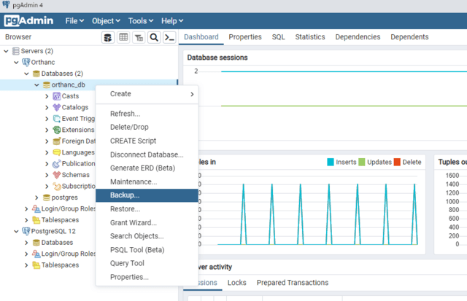Select Restore... in the context menu
Screen dimensions: 467x301
tap(125, 209)
